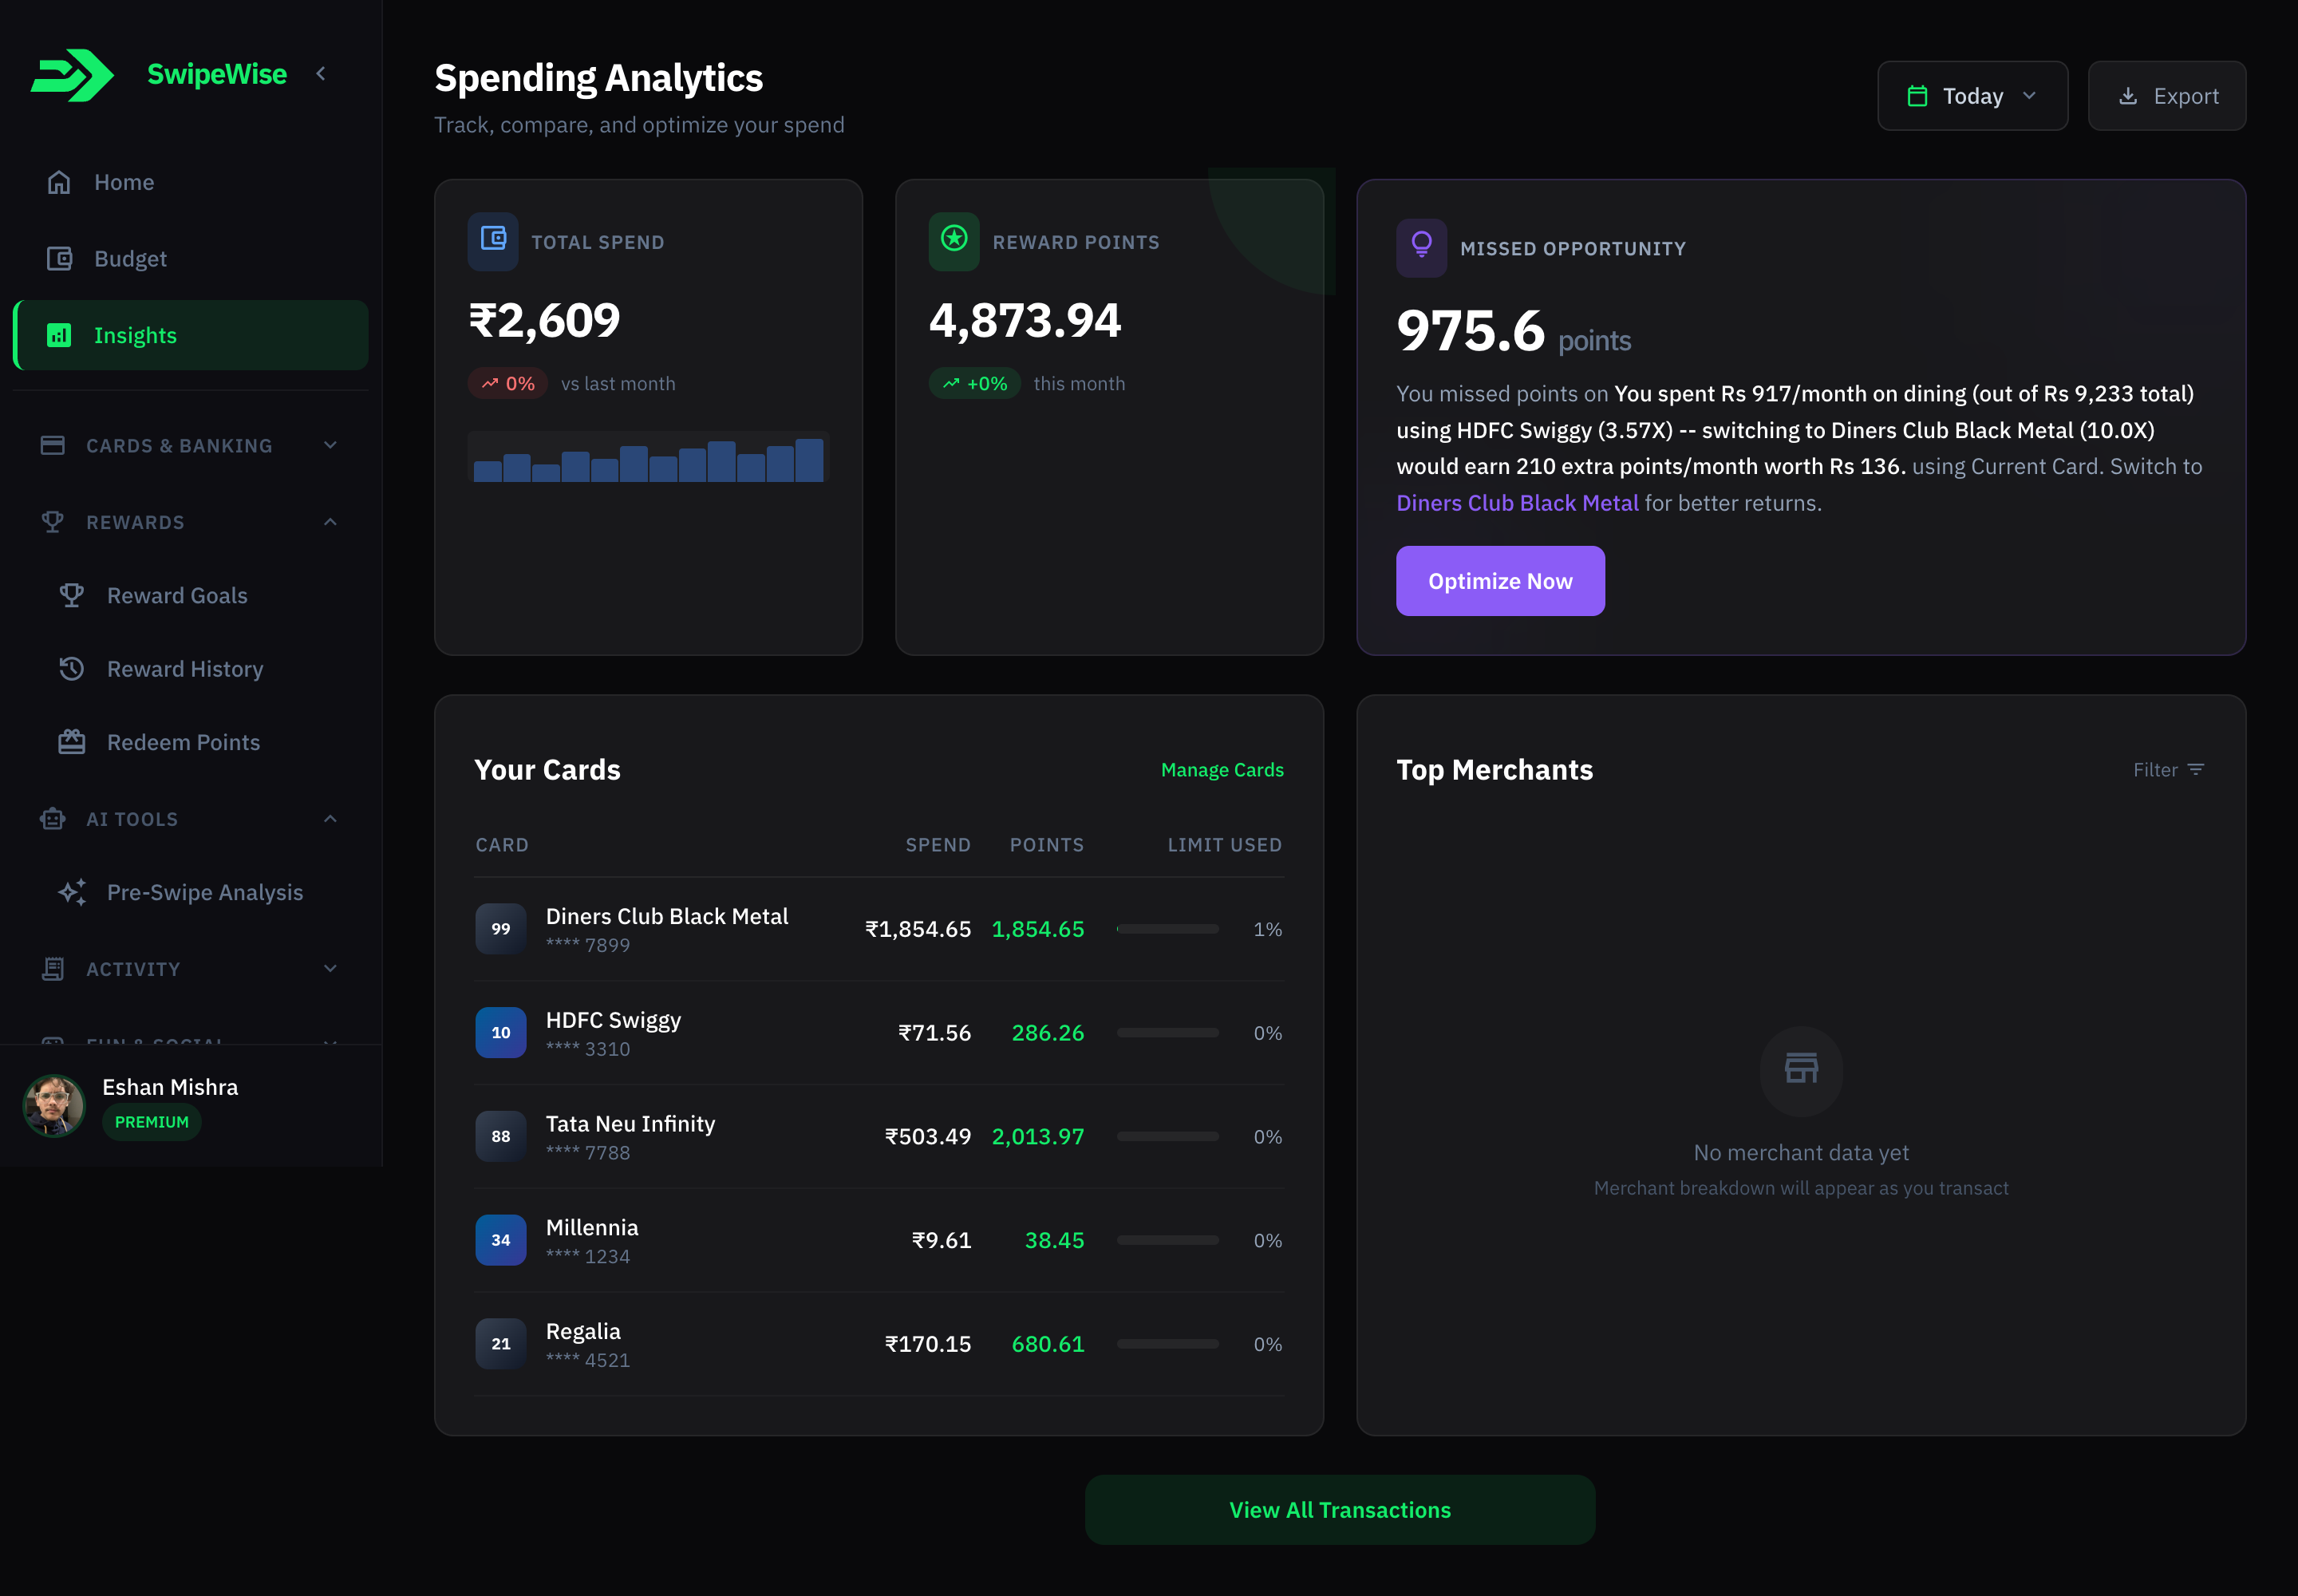Collapse the Rewards section
The image size is (2298, 1596).
pos(190,522)
